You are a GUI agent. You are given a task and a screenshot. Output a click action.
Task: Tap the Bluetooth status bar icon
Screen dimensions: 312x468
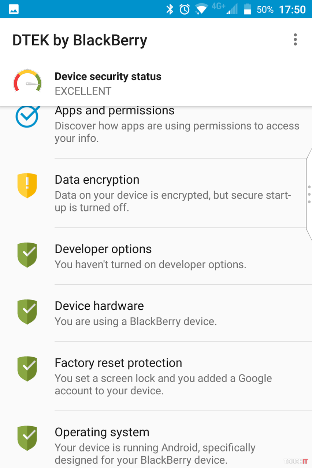pos(170,9)
